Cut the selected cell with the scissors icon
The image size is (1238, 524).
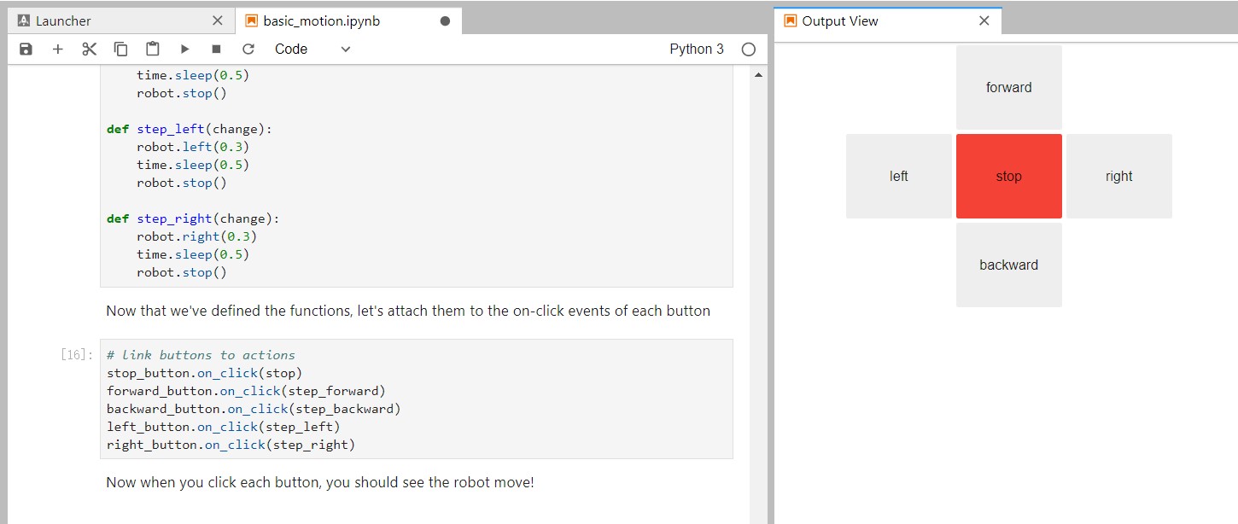[x=90, y=49]
